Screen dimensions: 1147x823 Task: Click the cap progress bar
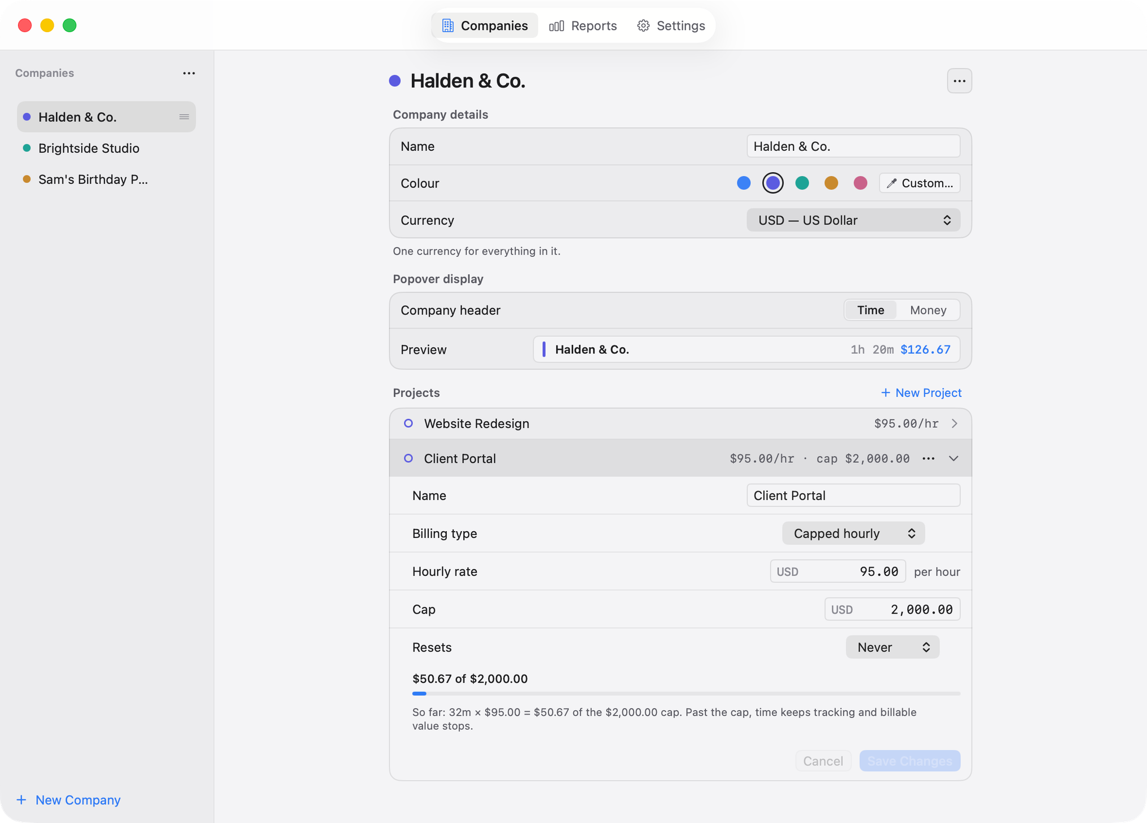pyautogui.click(x=685, y=694)
